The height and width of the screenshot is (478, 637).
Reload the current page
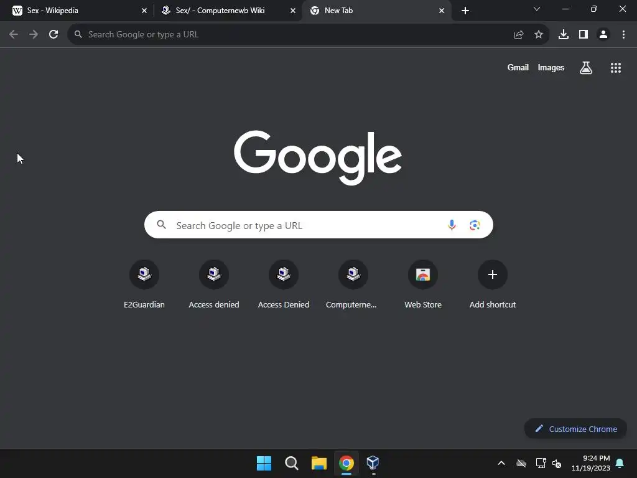click(x=53, y=35)
